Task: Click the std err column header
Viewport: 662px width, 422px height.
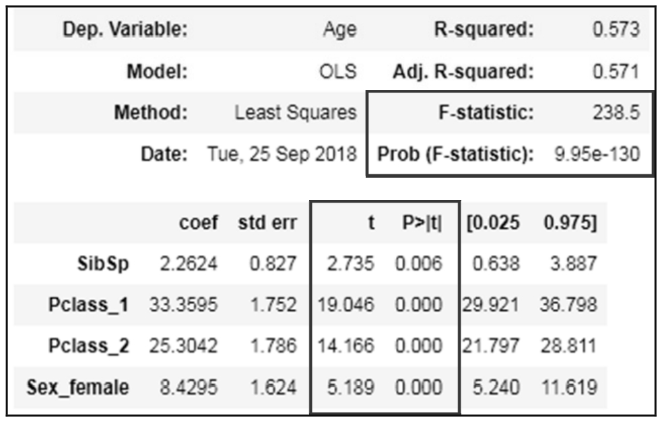Action: coord(266,223)
